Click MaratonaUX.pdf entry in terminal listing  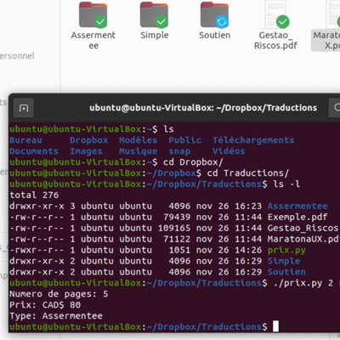303,240
